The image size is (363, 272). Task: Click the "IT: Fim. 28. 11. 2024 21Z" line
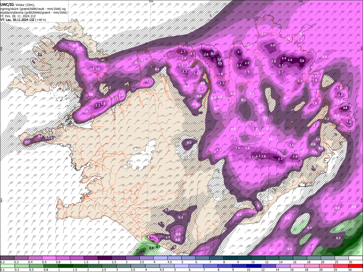[x=18, y=16]
